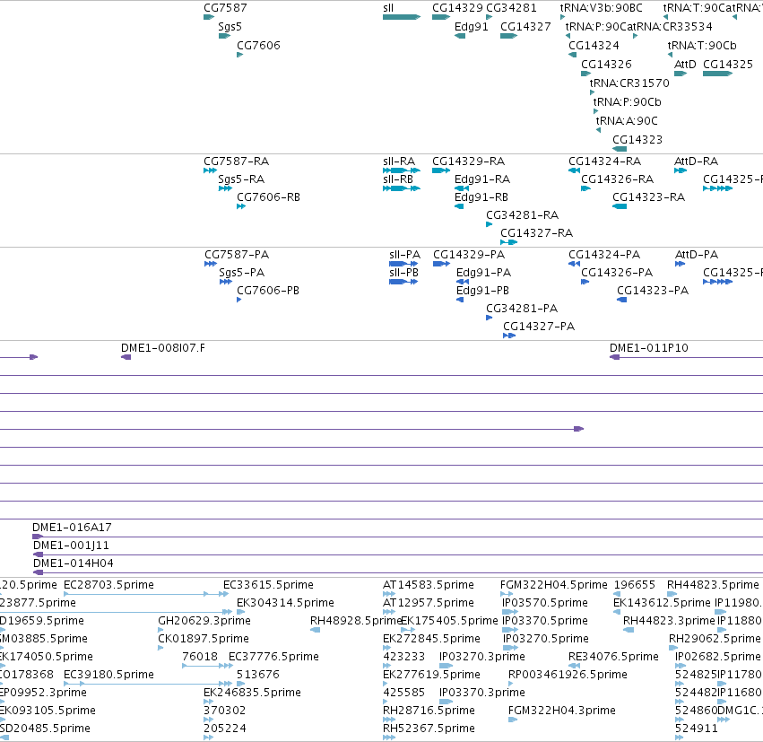Image resolution: width=763 pixels, height=742 pixels.
Task: Click the DME1-008I07.F clone label
Action: click(x=163, y=348)
